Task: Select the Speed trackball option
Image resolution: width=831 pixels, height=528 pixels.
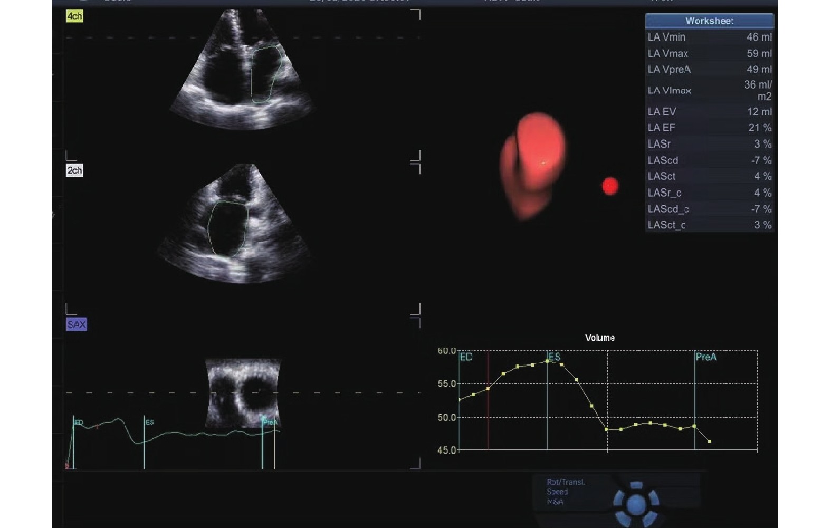Action: 557,492
